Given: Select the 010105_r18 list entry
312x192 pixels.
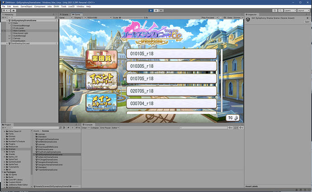Looking at the screenshot, I should [x=171, y=54].
